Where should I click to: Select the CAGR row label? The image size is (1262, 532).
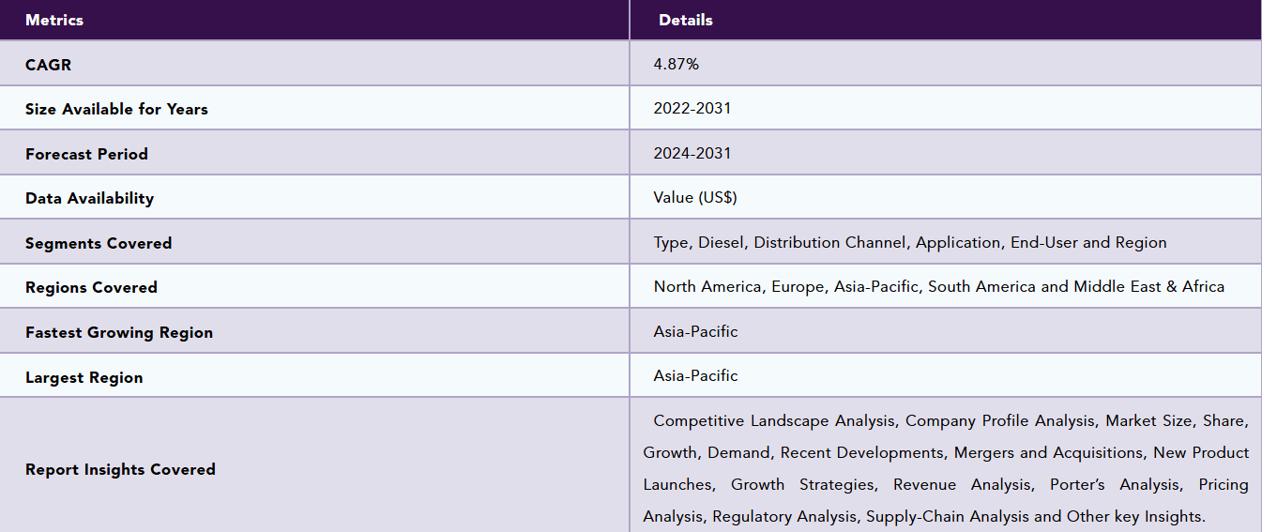(x=48, y=65)
